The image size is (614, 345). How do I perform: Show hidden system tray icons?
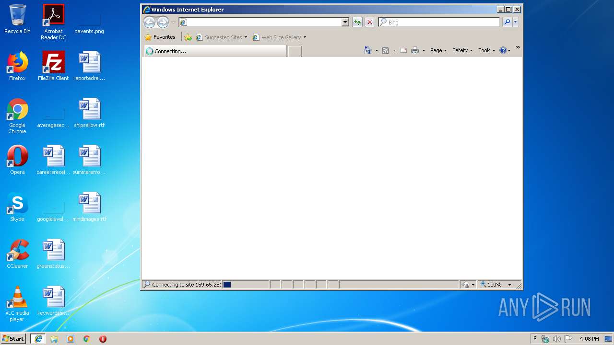[535, 339]
